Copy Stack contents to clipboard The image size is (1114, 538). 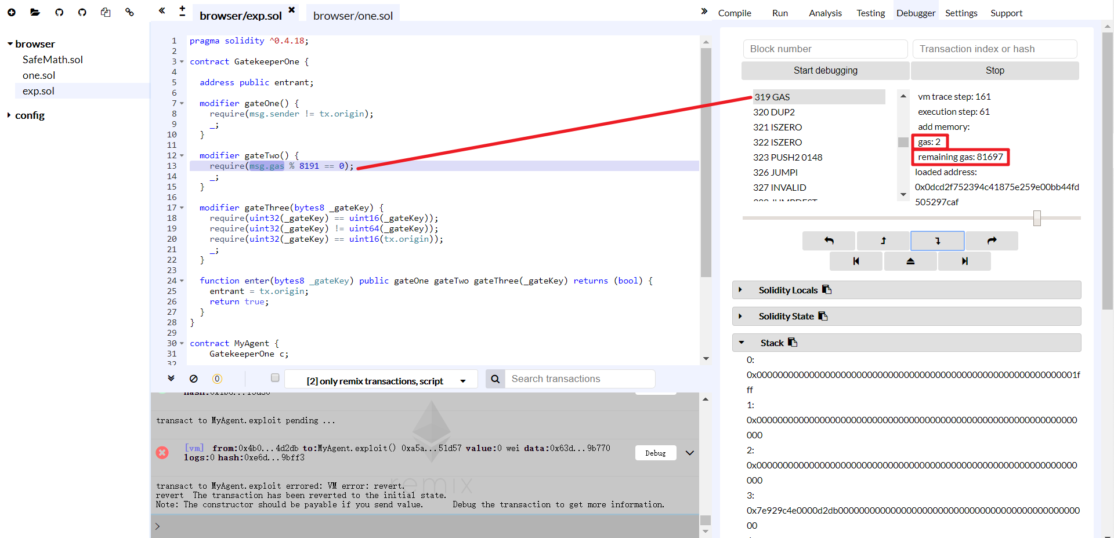click(x=793, y=342)
